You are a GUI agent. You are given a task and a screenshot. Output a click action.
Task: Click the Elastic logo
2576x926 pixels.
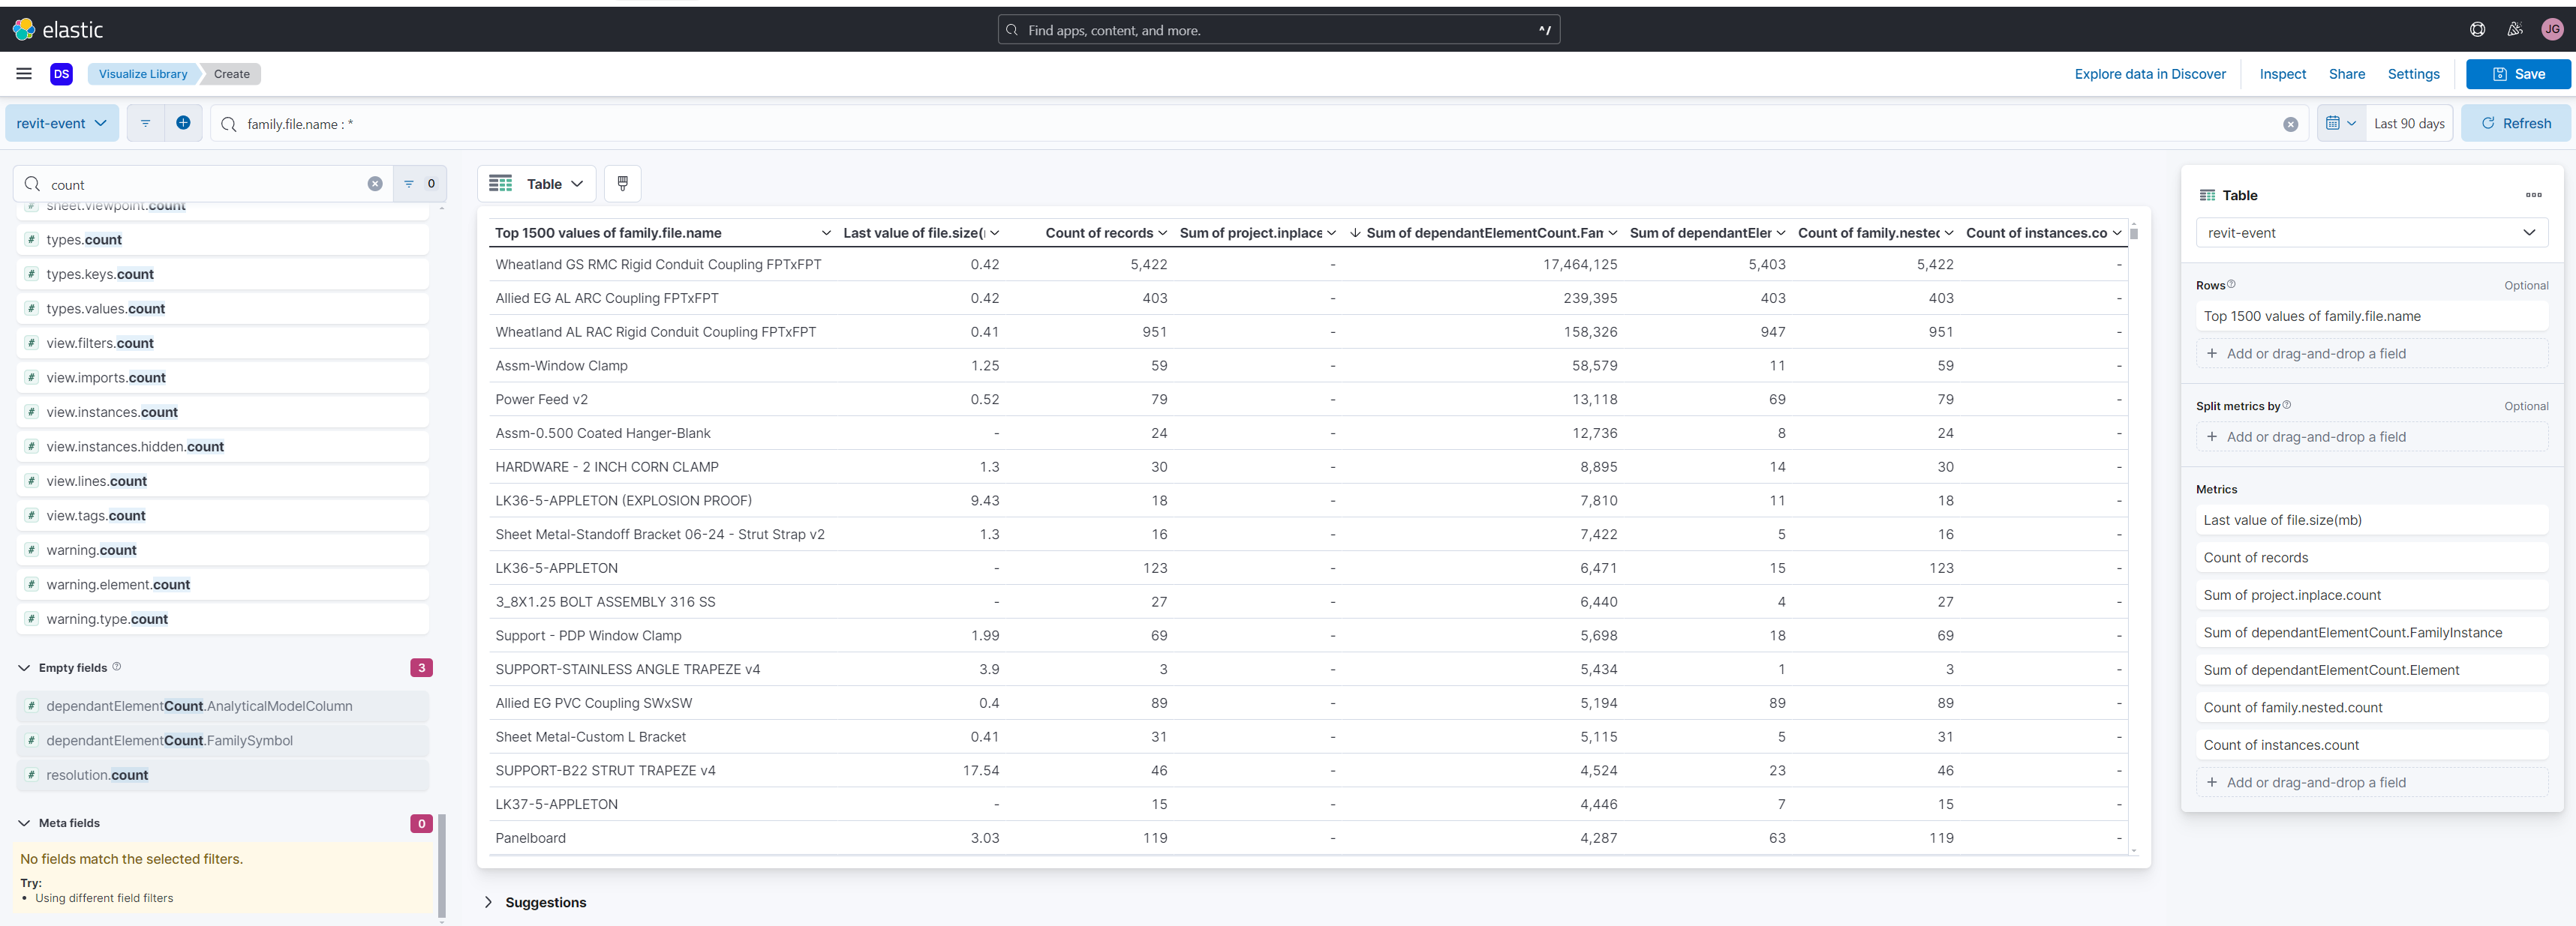pos(58,30)
